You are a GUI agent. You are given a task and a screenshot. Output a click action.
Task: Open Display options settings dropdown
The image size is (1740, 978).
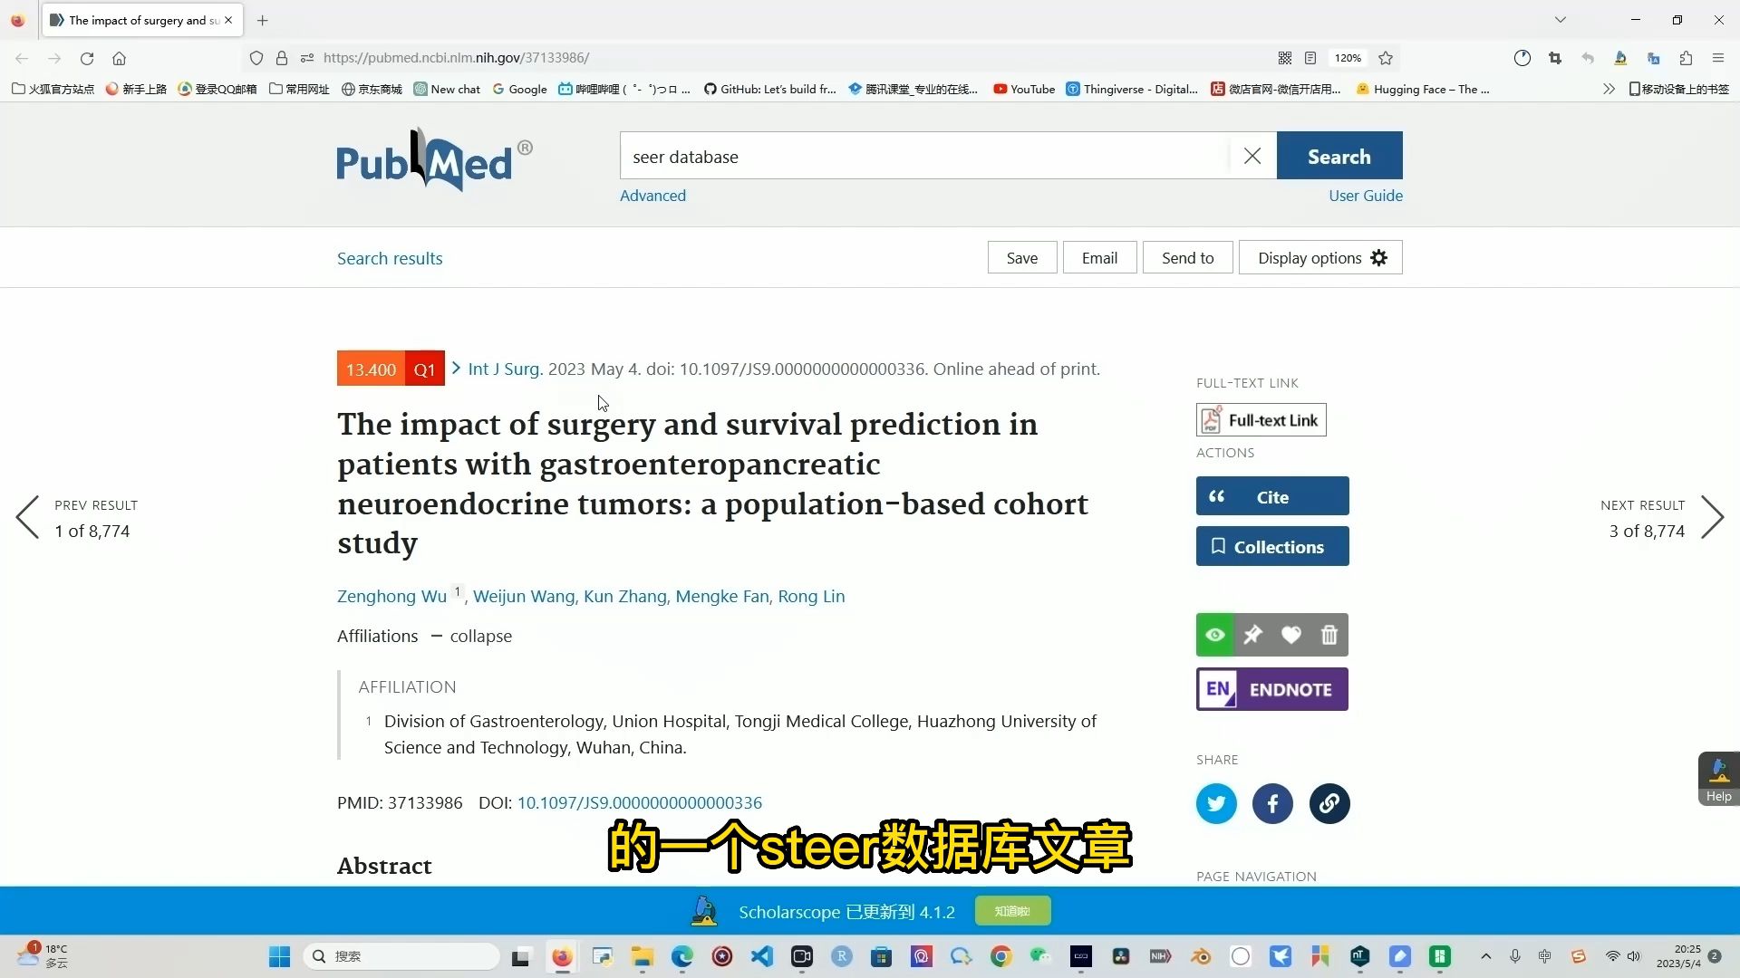(x=1320, y=258)
